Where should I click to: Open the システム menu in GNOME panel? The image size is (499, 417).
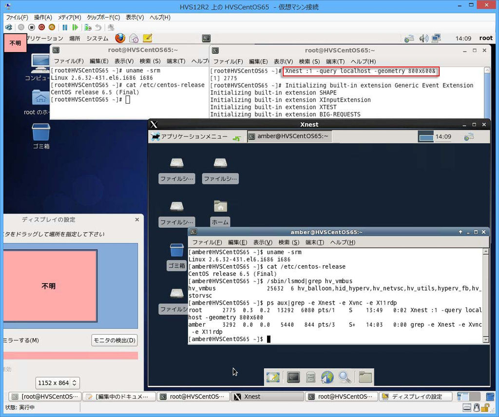click(97, 38)
